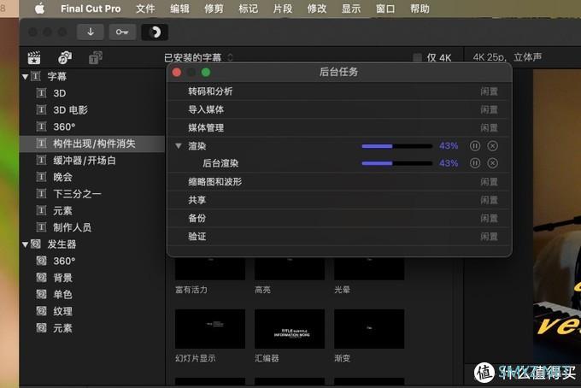The width and height of the screenshot is (581, 388).
Task: Select 360° under the 发生器 group
Action: (x=92, y=261)
